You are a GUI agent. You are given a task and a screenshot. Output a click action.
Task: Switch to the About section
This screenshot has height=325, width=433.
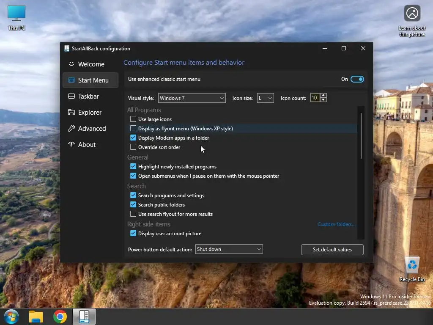point(90,144)
